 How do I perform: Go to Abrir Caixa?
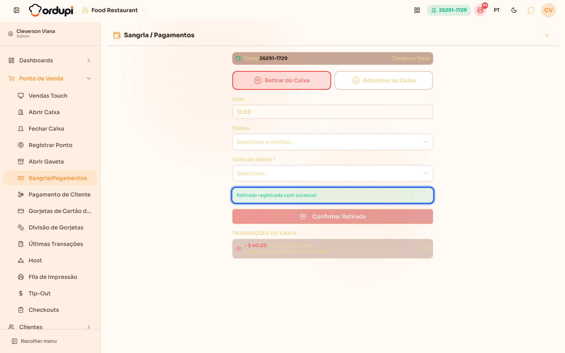click(50, 112)
